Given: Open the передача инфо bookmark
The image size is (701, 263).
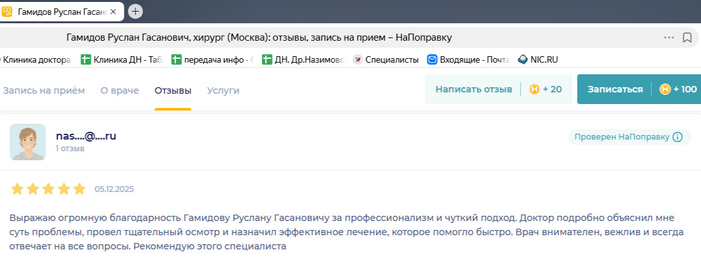Looking at the screenshot, I should tap(212, 59).
